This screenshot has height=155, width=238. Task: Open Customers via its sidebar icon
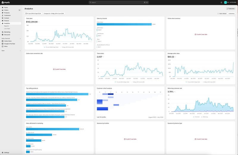2,15
